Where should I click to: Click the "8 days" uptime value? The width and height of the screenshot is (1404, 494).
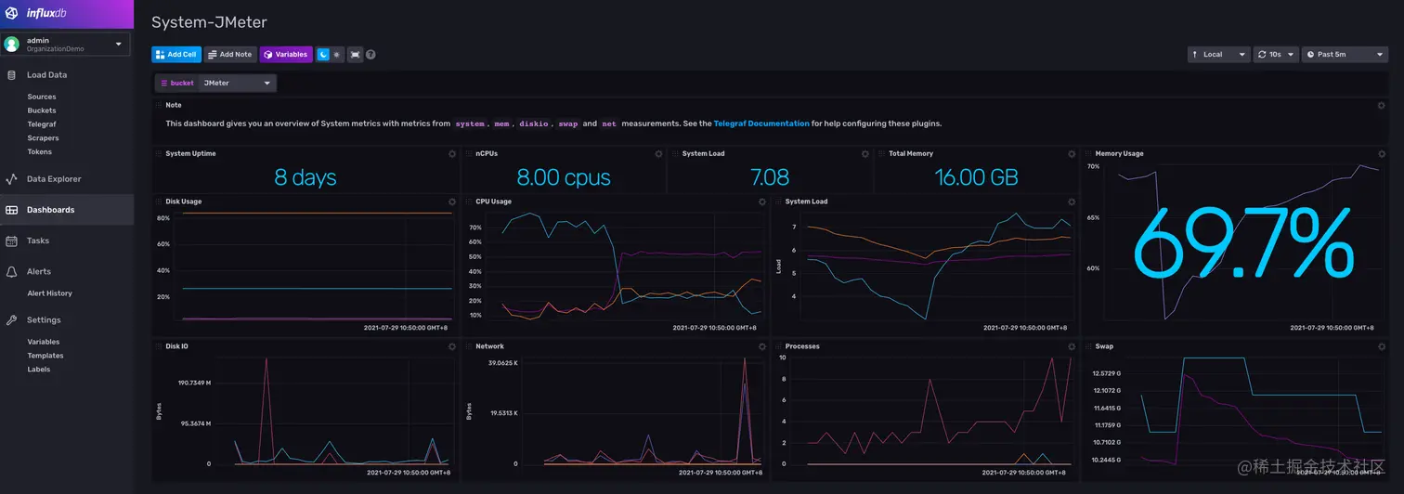[x=305, y=176]
